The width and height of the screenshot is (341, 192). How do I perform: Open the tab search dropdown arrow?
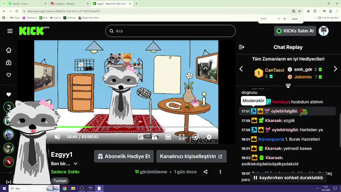(x=3, y=4)
